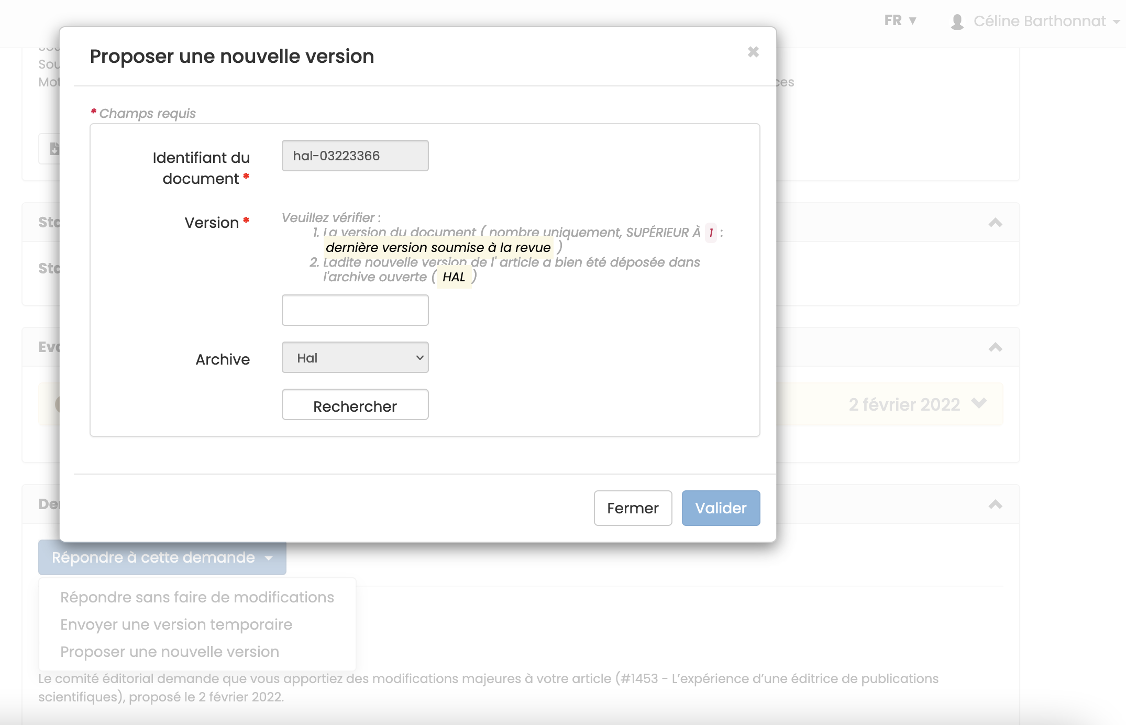Close the dialog with the X icon
The height and width of the screenshot is (725, 1126).
tap(754, 51)
